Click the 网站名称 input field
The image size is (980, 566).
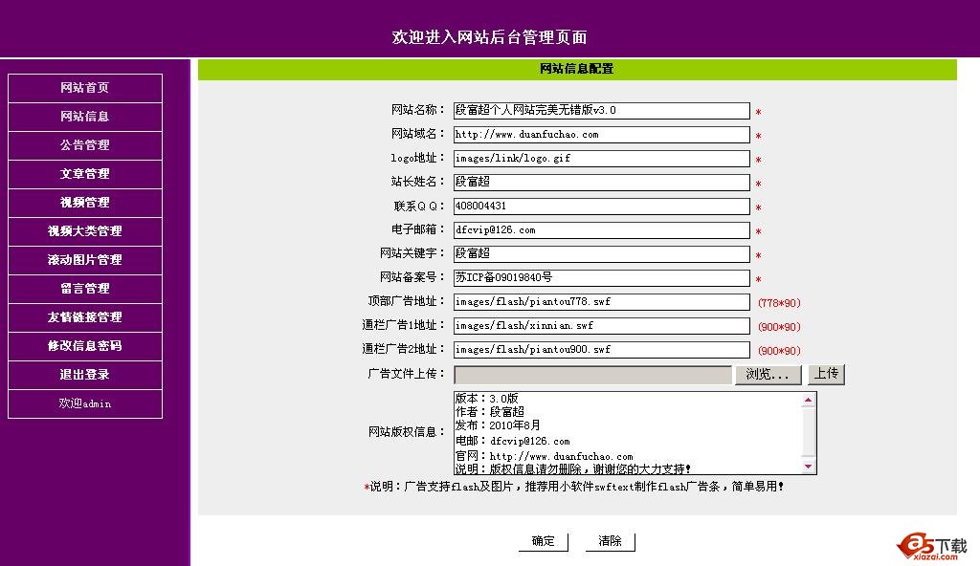pyautogui.click(x=601, y=111)
